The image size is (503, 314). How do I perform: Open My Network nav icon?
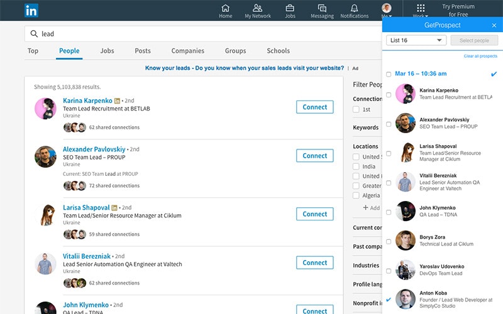coord(257,8)
